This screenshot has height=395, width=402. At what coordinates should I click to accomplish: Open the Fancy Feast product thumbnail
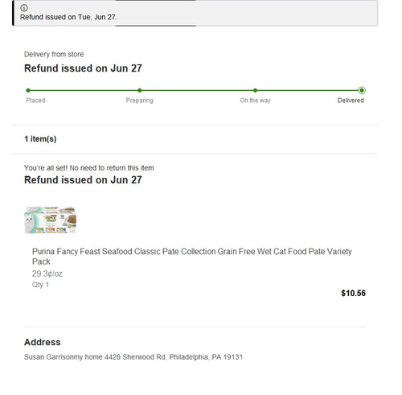(50, 220)
